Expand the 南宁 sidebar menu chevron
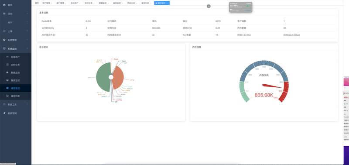349x165 pixels. [27, 22]
